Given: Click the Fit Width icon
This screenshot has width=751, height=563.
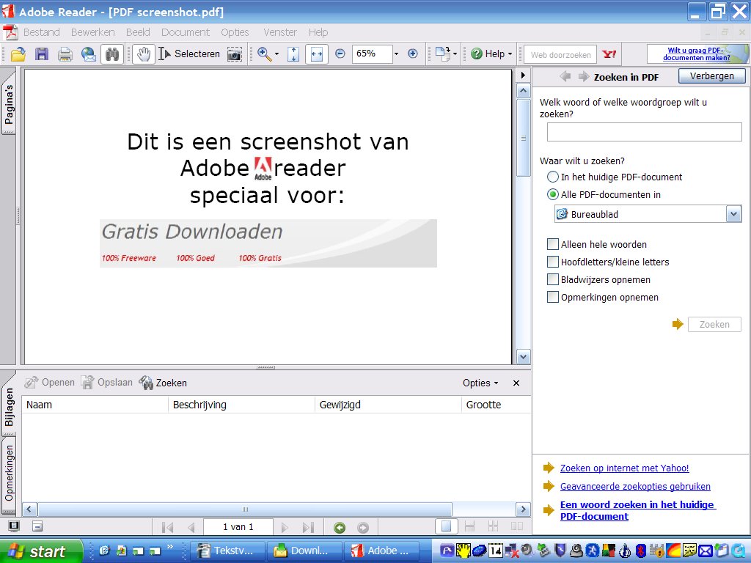Looking at the screenshot, I should point(317,54).
